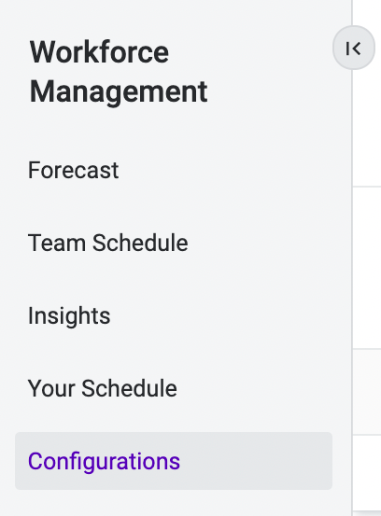This screenshot has height=516, width=381.
Task: Open the Forecast page
Action: click(x=74, y=171)
